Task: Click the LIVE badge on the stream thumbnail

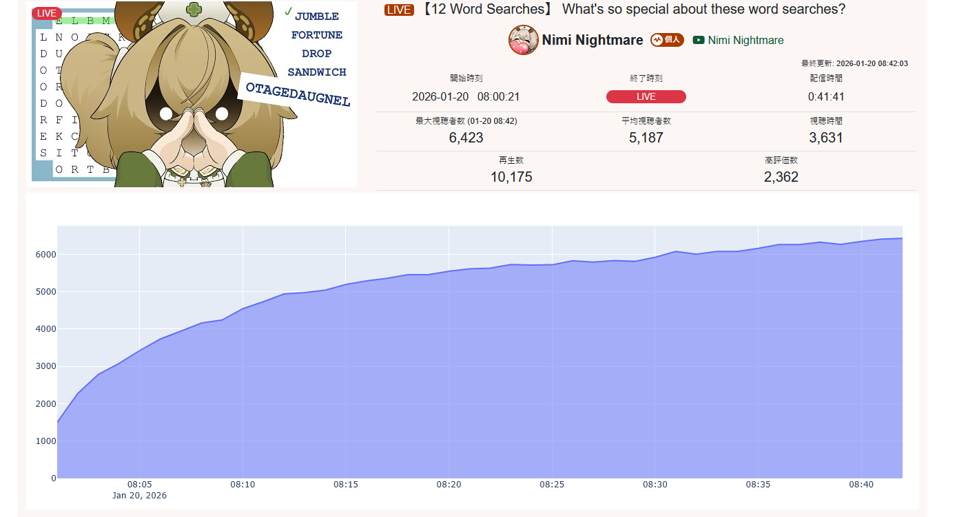Action: [46, 13]
